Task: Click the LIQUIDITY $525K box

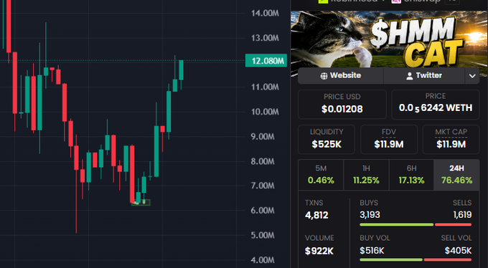Action: (327, 139)
